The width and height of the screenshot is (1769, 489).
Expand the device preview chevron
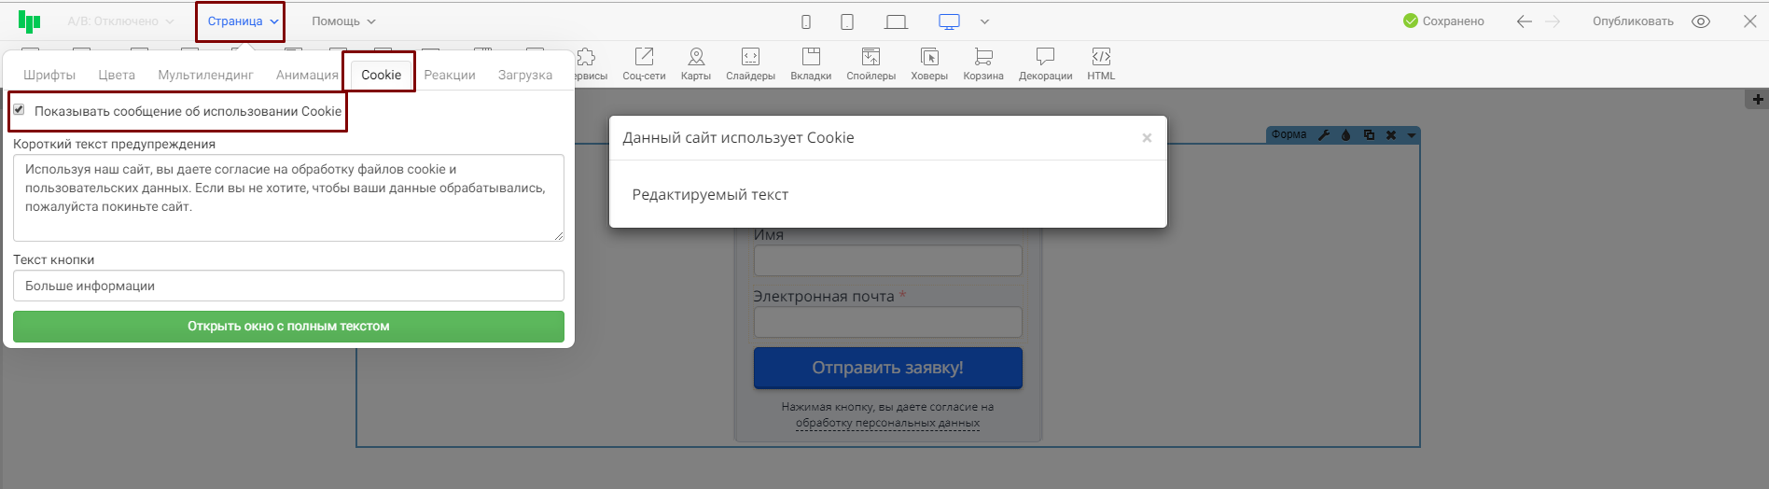[984, 21]
